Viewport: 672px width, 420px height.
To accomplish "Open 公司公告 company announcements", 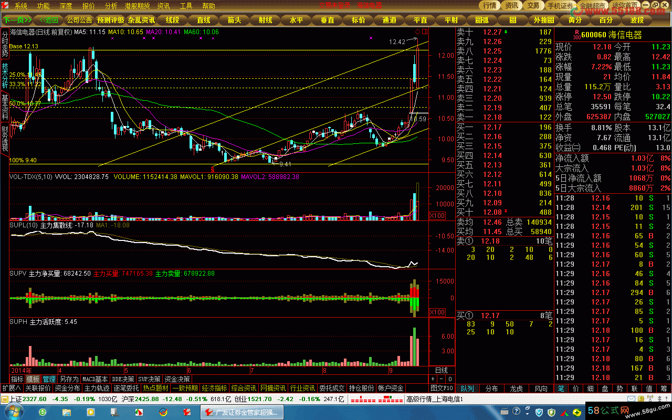I will pyautogui.click(x=79, y=20).
